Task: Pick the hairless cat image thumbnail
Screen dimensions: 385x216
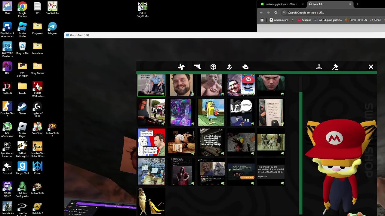Action: point(211,85)
